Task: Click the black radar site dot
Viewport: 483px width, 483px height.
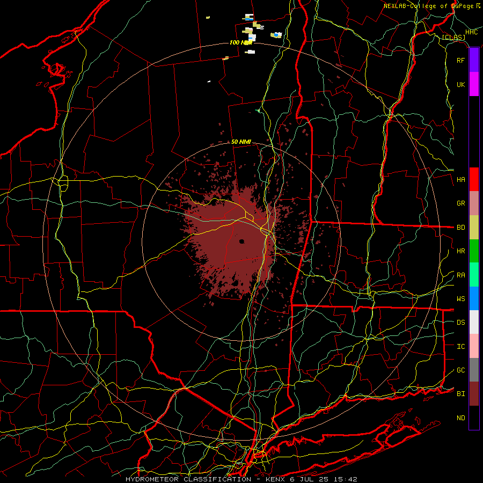Action: (241, 241)
